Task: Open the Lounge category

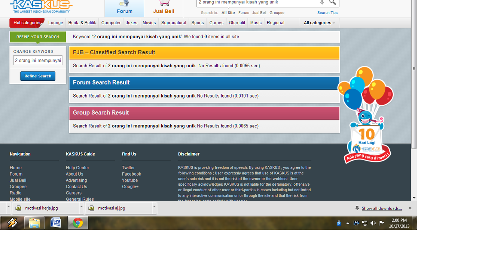Action: point(56,23)
